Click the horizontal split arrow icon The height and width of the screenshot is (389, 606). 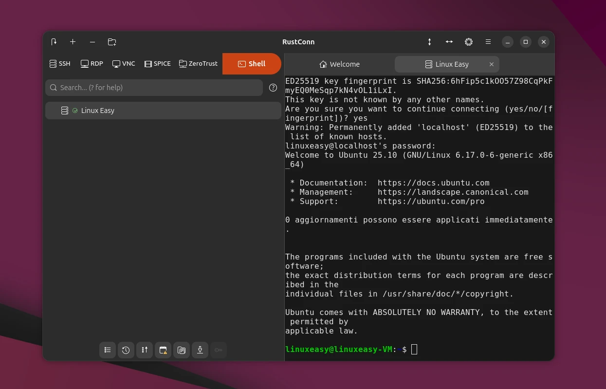(449, 42)
